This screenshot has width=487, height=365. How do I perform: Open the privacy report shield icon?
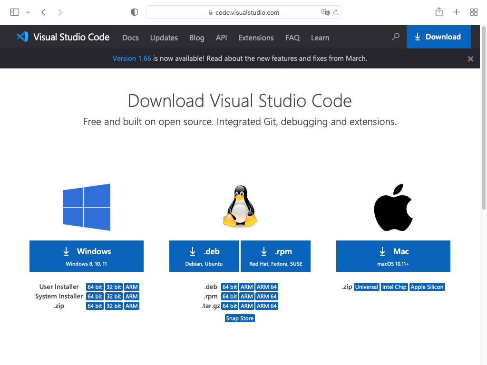pos(134,12)
